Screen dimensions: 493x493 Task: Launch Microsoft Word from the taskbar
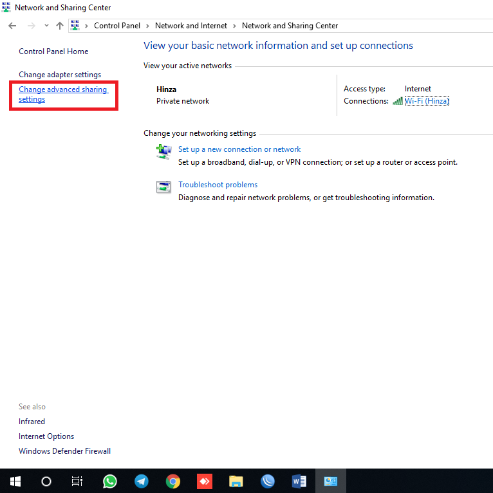tap(299, 481)
